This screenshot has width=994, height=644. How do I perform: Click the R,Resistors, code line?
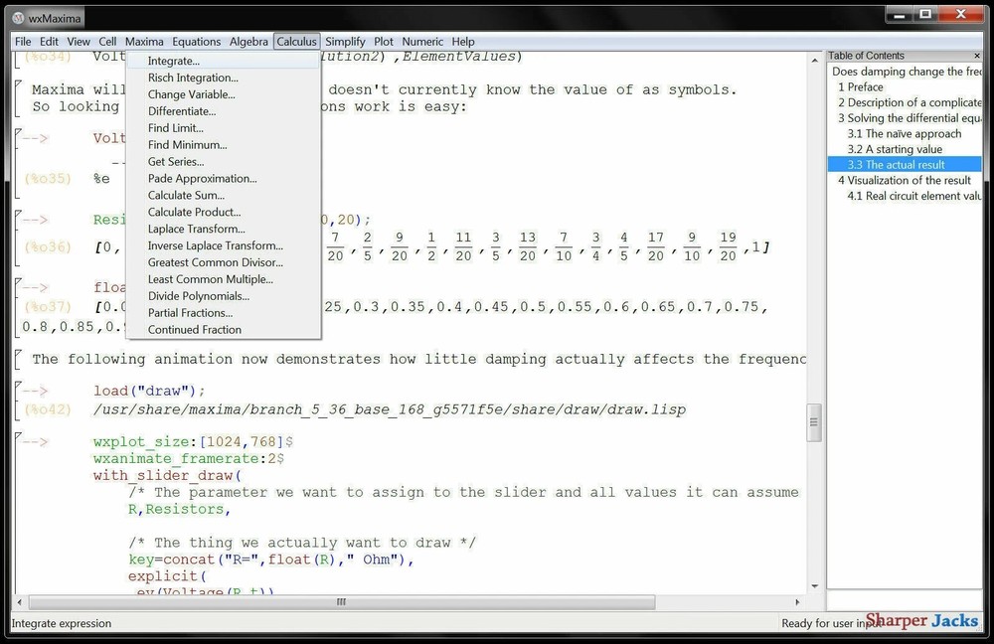click(x=179, y=509)
